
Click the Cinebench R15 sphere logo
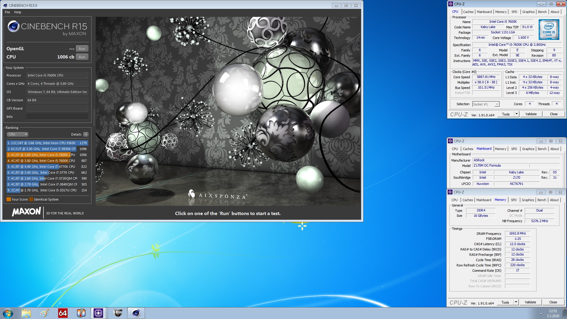14,27
